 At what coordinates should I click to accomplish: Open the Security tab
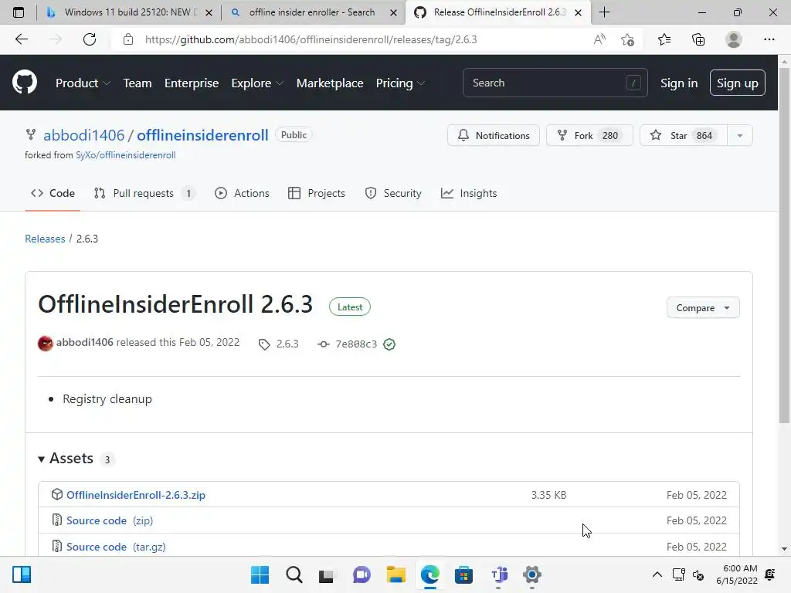393,193
